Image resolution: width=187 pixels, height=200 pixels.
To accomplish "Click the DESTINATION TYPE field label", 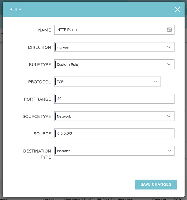I will point(37,154).
